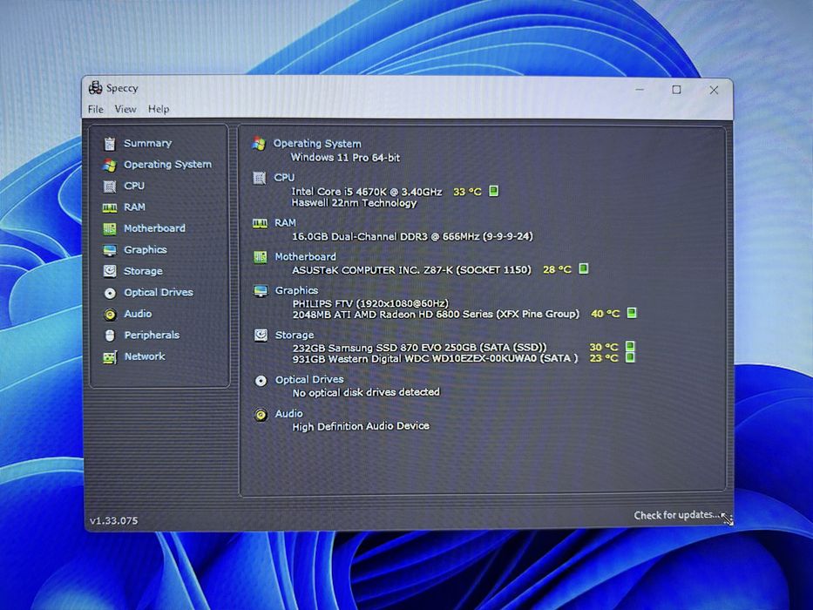Show Motherboard details from sidebar
813x610 pixels.
point(154,228)
